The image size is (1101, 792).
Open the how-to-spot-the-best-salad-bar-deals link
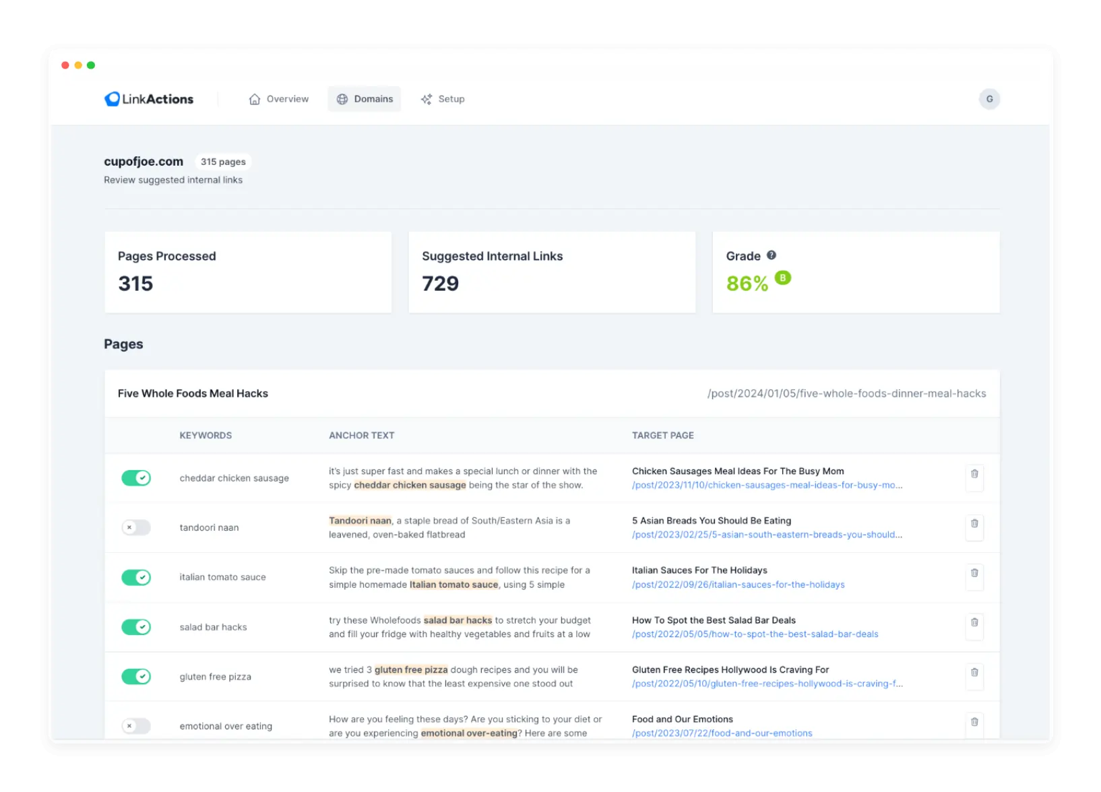(755, 634)
